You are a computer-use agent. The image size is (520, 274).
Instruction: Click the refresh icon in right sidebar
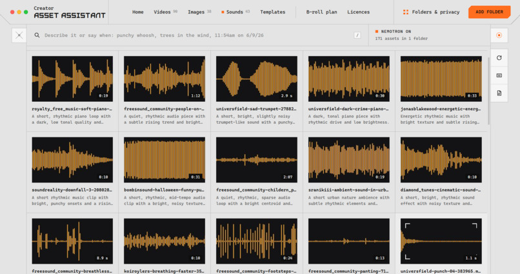[499, 57]
